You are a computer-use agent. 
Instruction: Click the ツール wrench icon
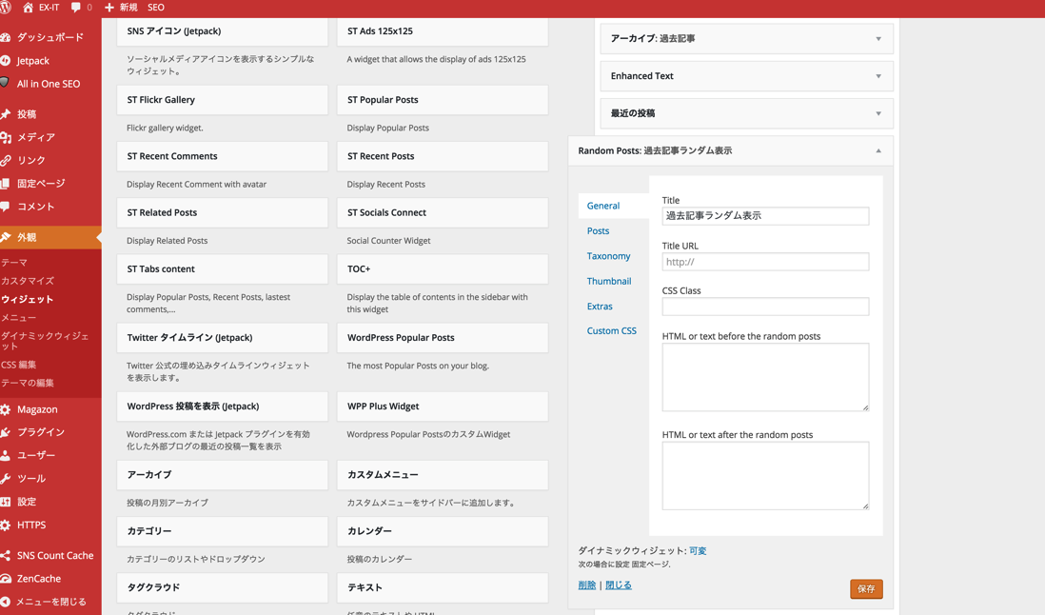point(6,479)
